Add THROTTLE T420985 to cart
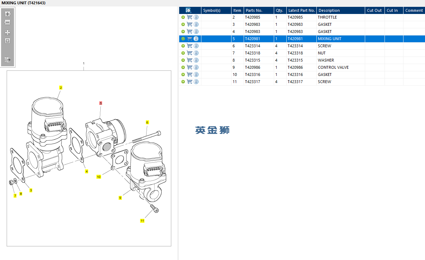Viewport: 425px width, 260px height. pyautogui.click(x=190, y=17)
